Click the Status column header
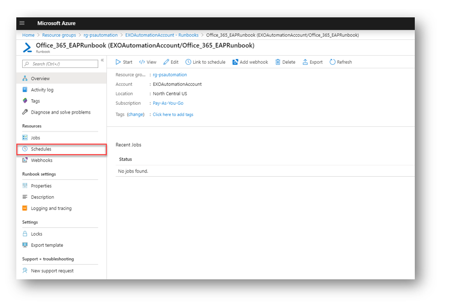 pos(125,159)
